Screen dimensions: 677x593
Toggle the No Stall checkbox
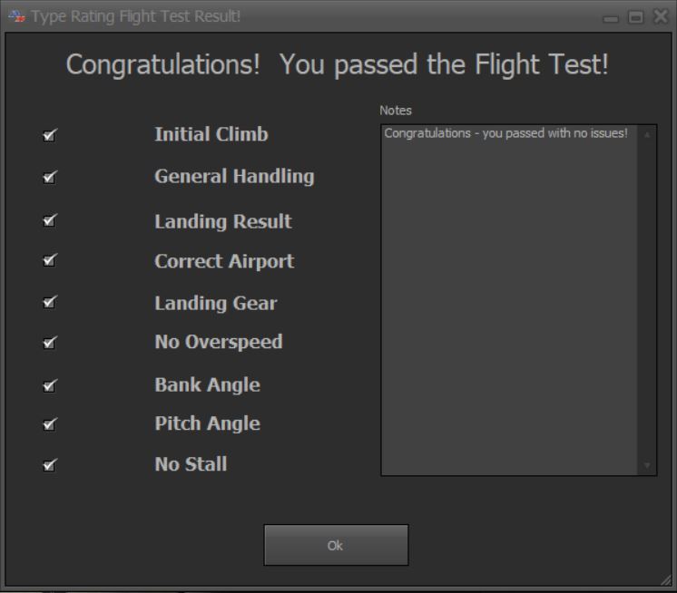click(x=49, y=465)
